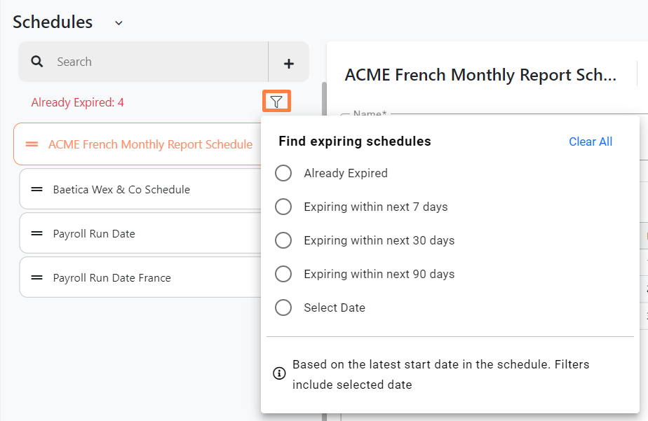Screen dimensions: 648x421
Task: Click into the schedule Search field
Action: pos(154,62)
